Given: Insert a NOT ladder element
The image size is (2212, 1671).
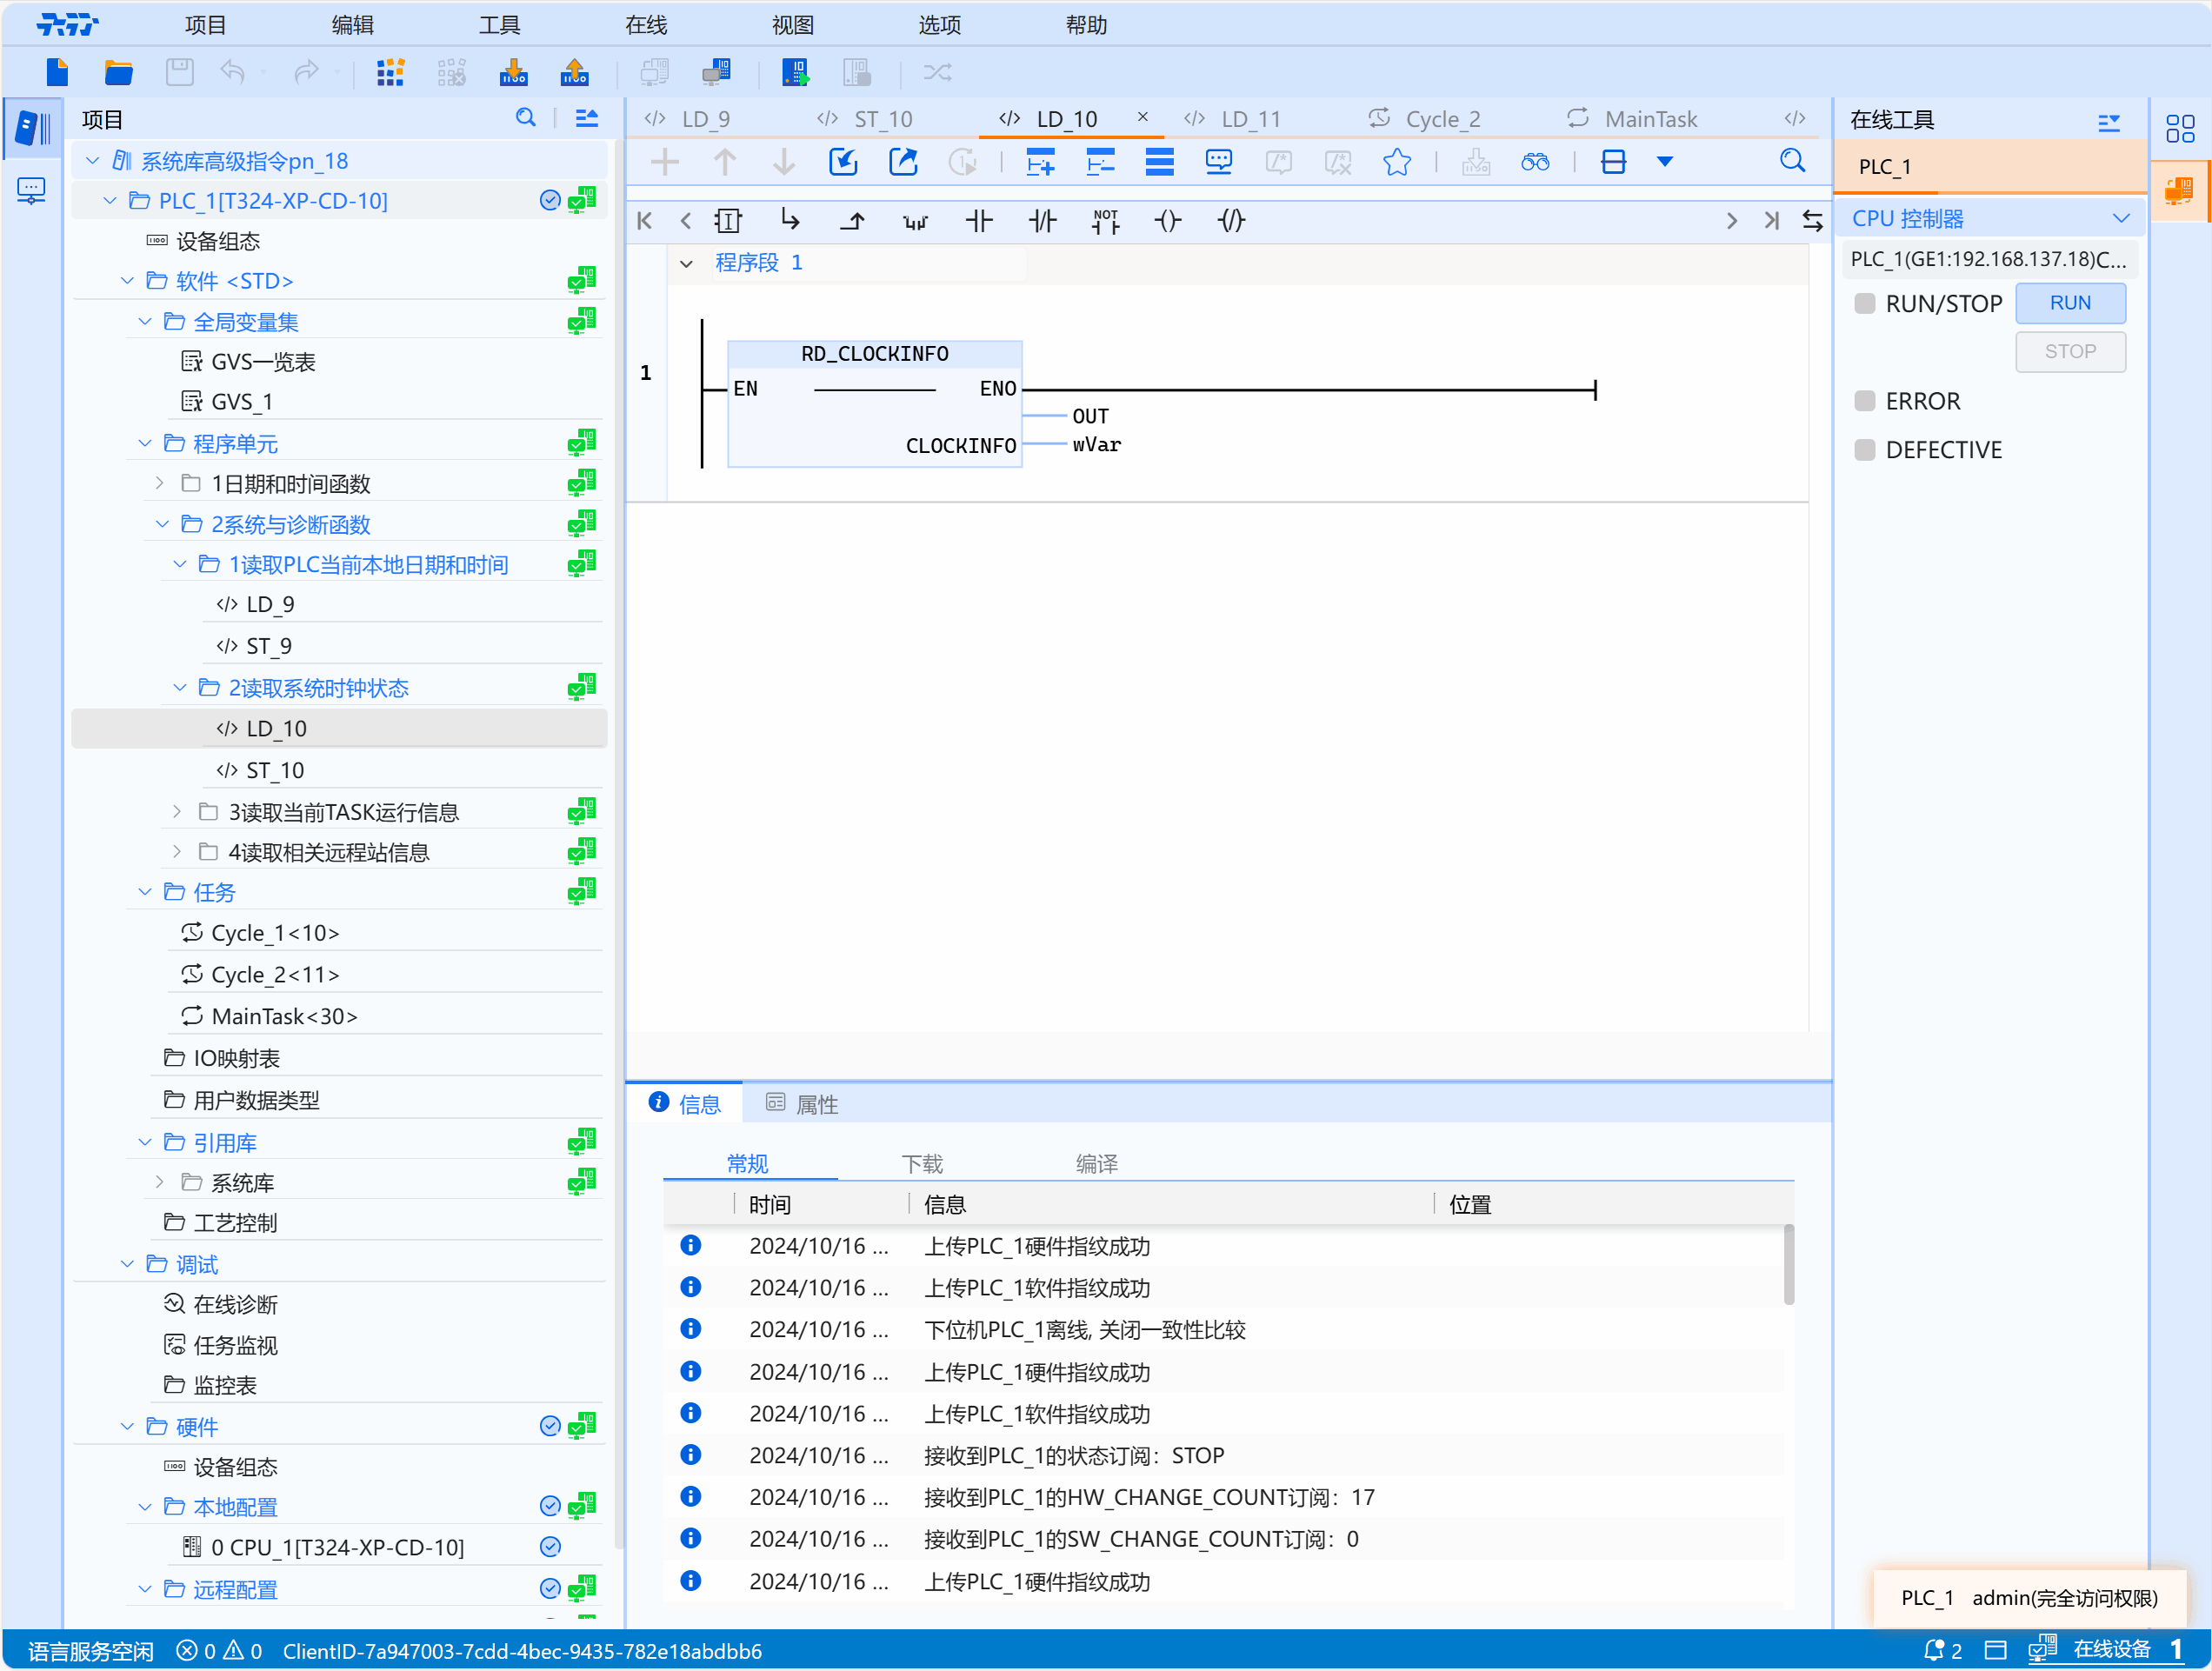Looking at the screenshot, I should click(x=1105, y=221).
